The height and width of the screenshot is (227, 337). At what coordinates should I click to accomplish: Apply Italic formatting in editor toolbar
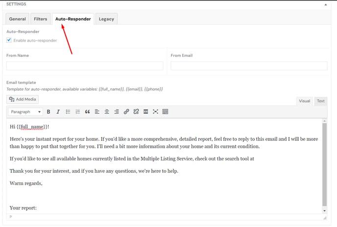(x=58, y=112)
